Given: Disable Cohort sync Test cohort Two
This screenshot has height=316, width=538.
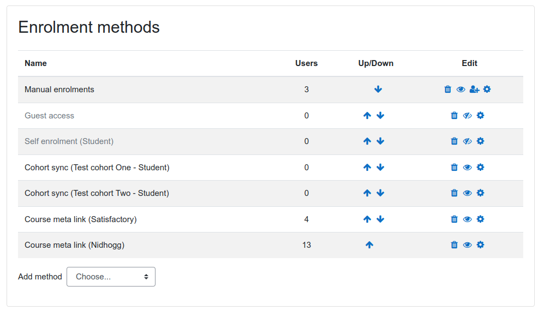Looking at the screenshot, I should coord(467,193).
